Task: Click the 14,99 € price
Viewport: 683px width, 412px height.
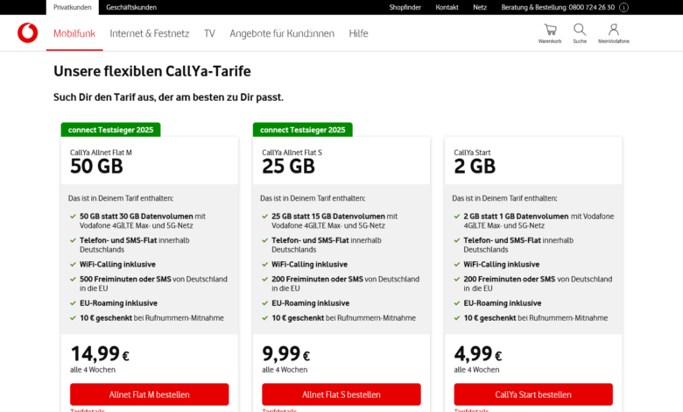Action: click(100, 353)
